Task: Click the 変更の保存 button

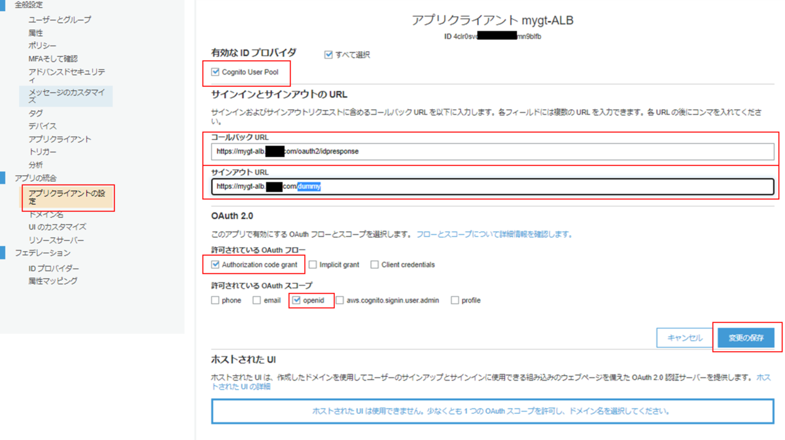Action: (x=746, y=337)
